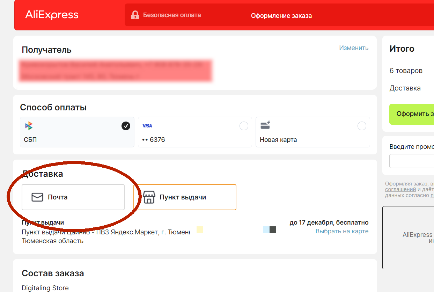The image size is (434, 292).
Task: Click the blurred recipient details
Action: pyautogui.click(x=115, y=71)
